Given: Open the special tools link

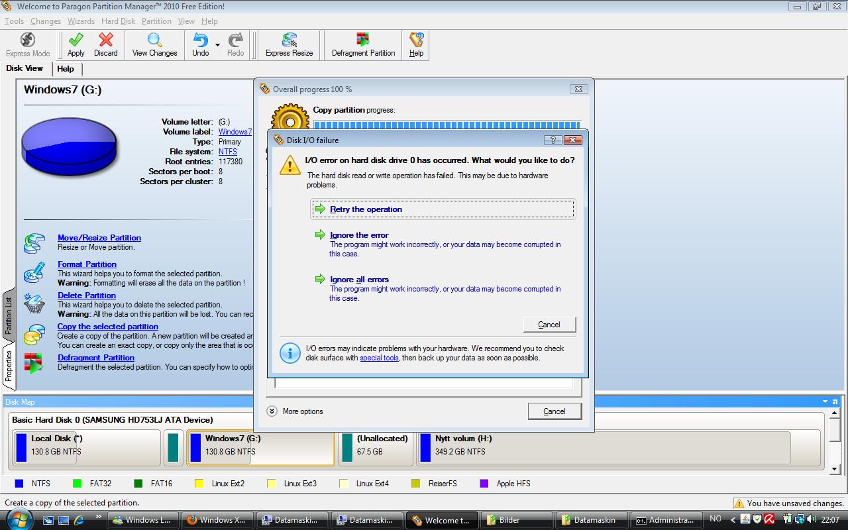Looking at the screenshot, I should click(x=379, y=358).
